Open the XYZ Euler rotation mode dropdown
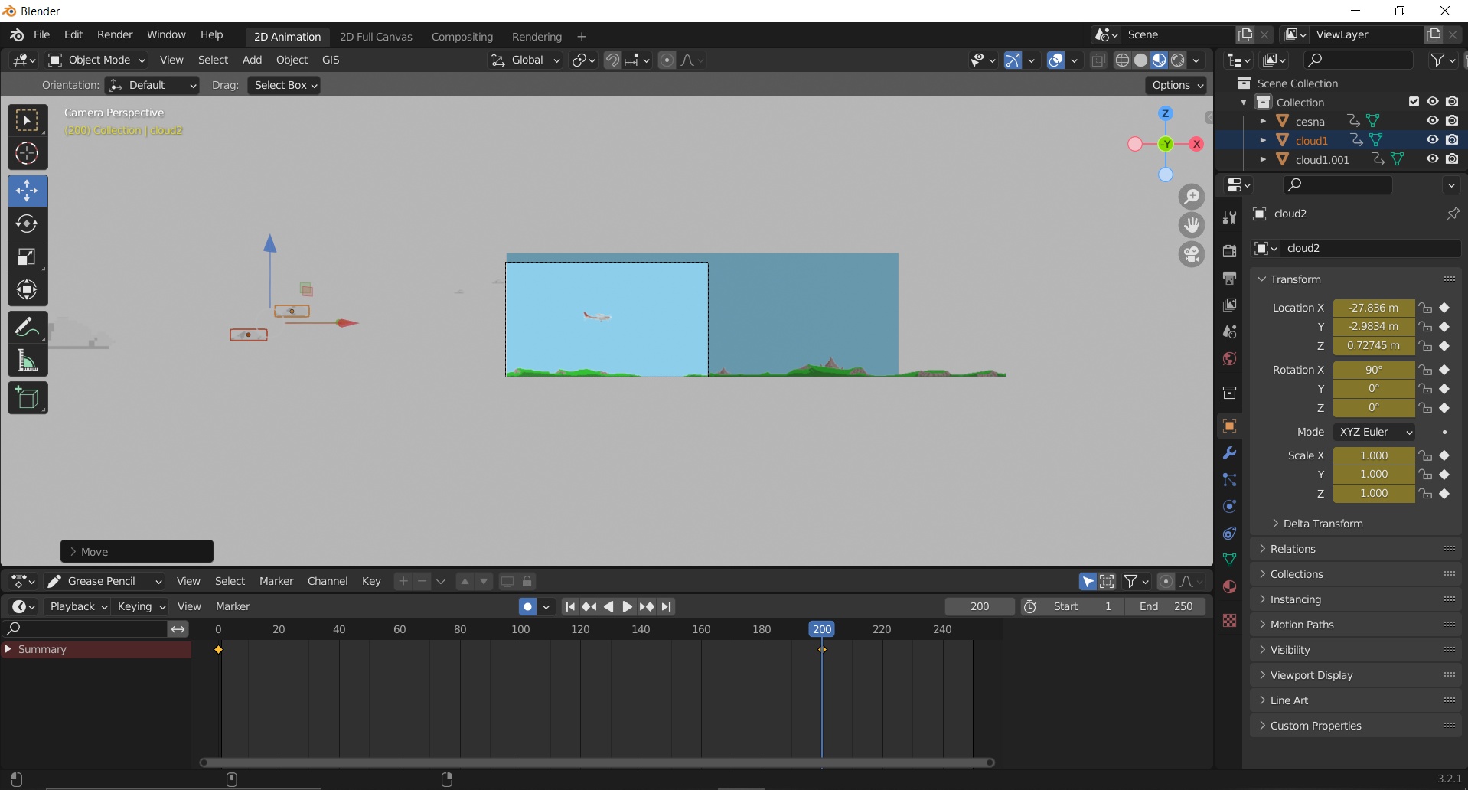This screenshot has width=1468, height=790. click(x=1374, y=432)
